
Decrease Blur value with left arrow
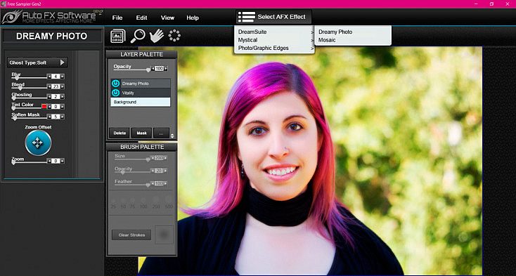coord(49,77)
